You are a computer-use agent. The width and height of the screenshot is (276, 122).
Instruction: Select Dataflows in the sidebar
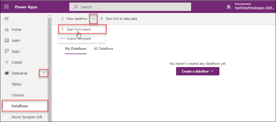tap(25, 106)
